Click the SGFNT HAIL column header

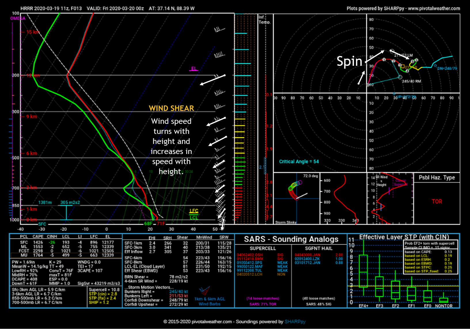tap(319, 248)
